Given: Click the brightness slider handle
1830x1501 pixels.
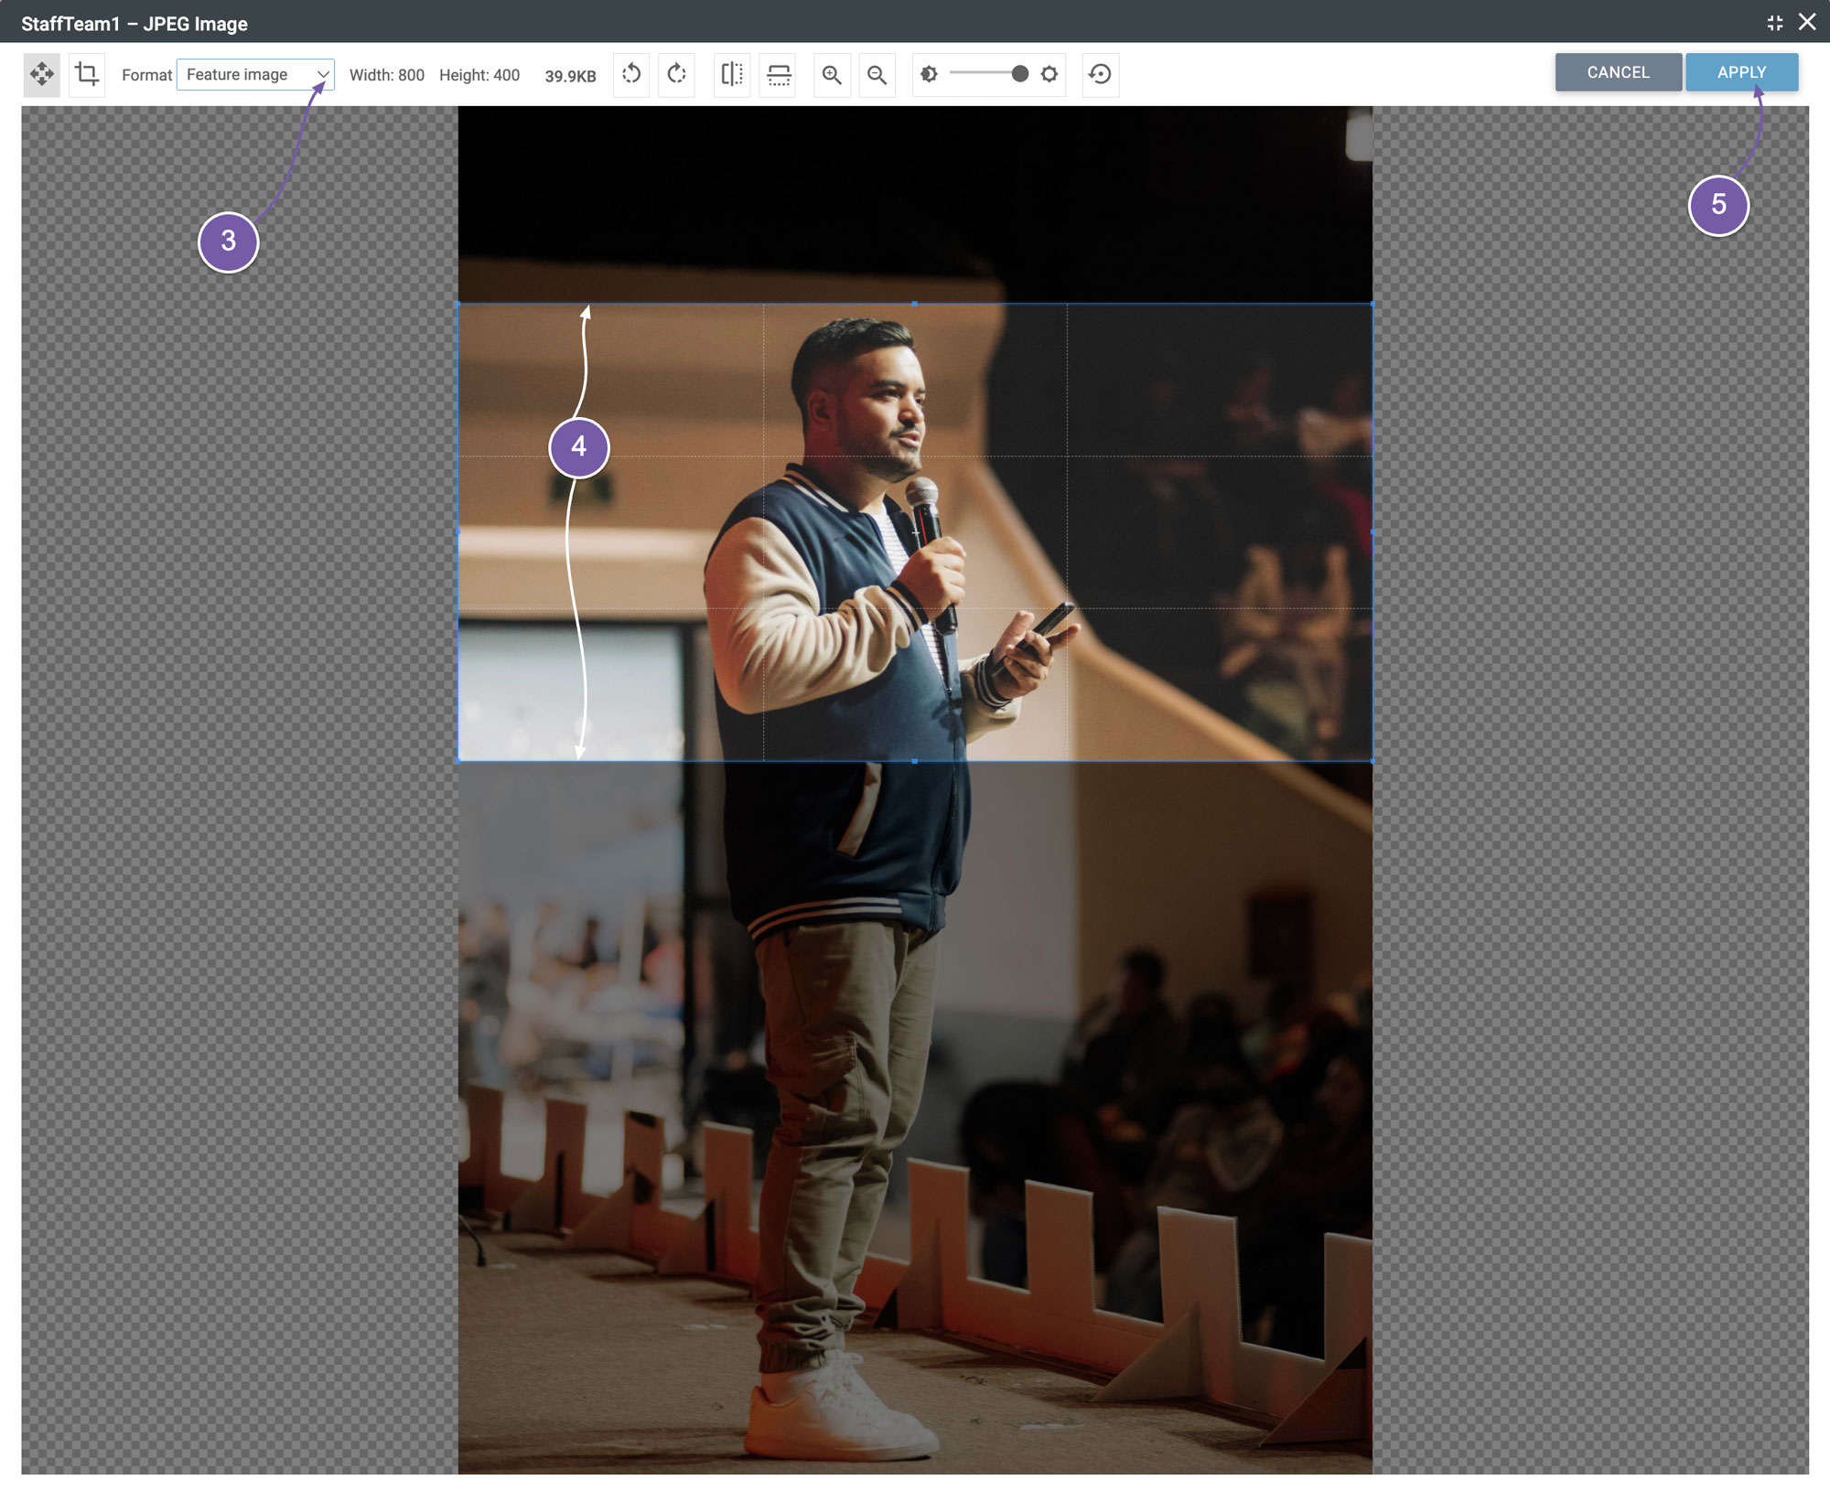Looking at the screenshot, I should click(x=1019, y=74).
